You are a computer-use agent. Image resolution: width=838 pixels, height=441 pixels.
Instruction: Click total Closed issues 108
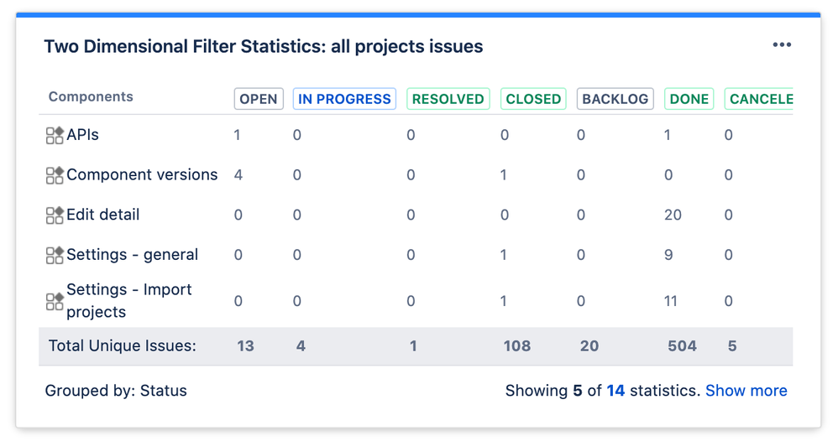516,346
